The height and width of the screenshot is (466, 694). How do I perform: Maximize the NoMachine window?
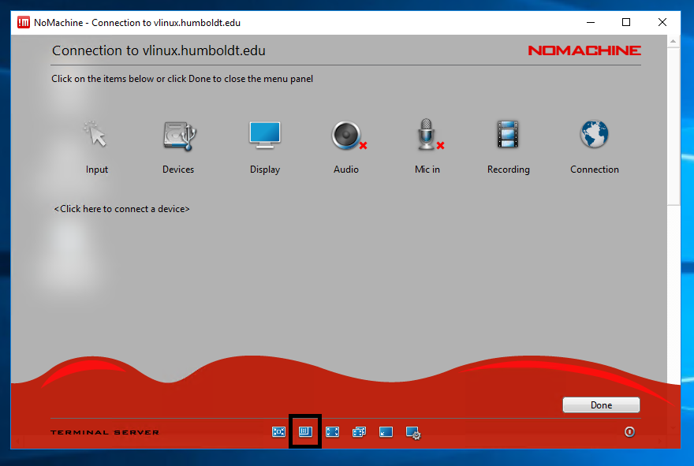click(x=626, y=22)
